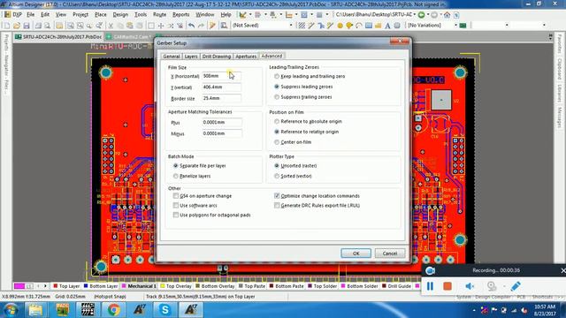Pause the screen recording

pos(430,286)
